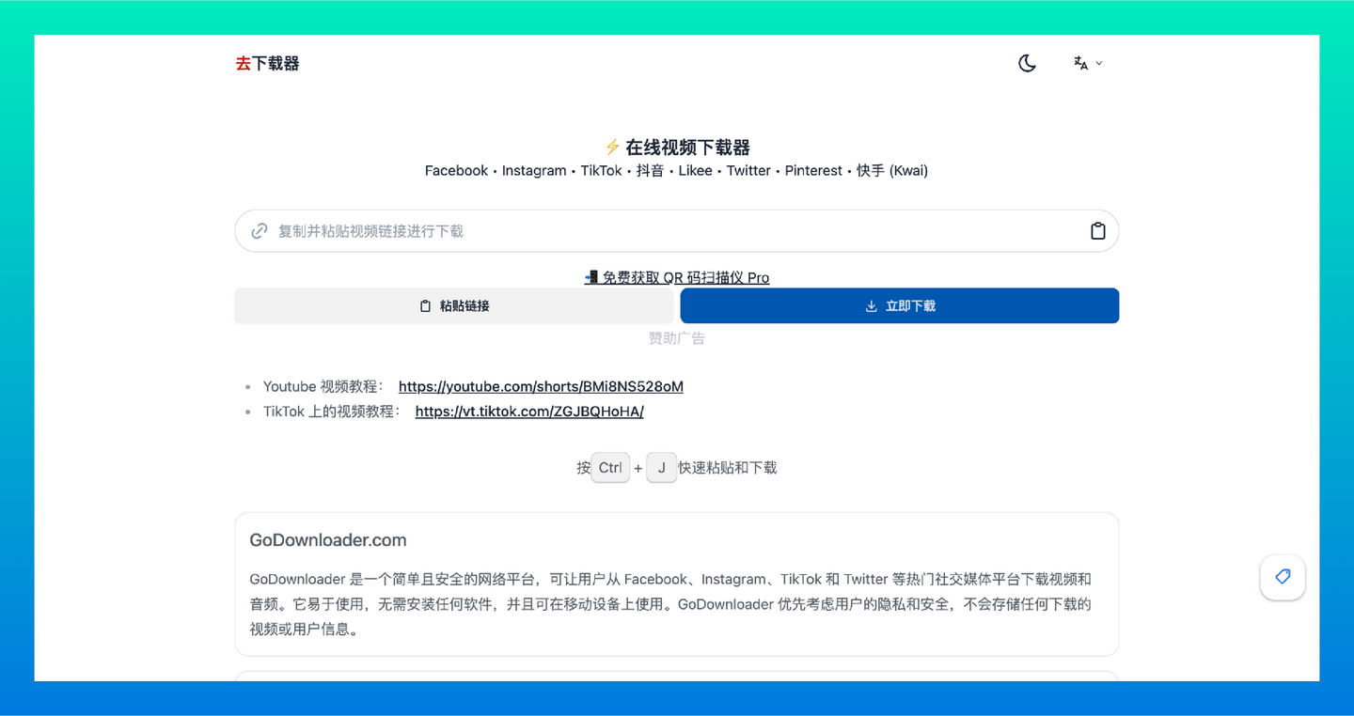Click inside the video URL input field

[x=658, y=229]
